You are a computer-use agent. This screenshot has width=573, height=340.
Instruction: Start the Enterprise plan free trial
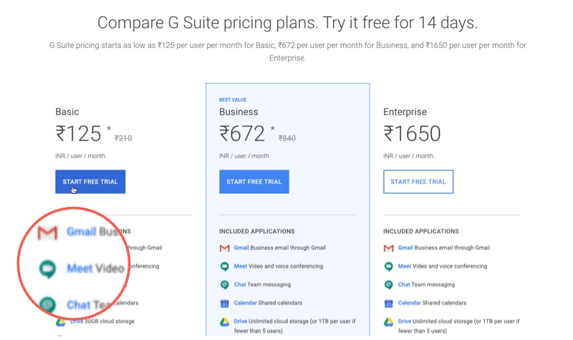pyautogui.click(x=418, y=182)
